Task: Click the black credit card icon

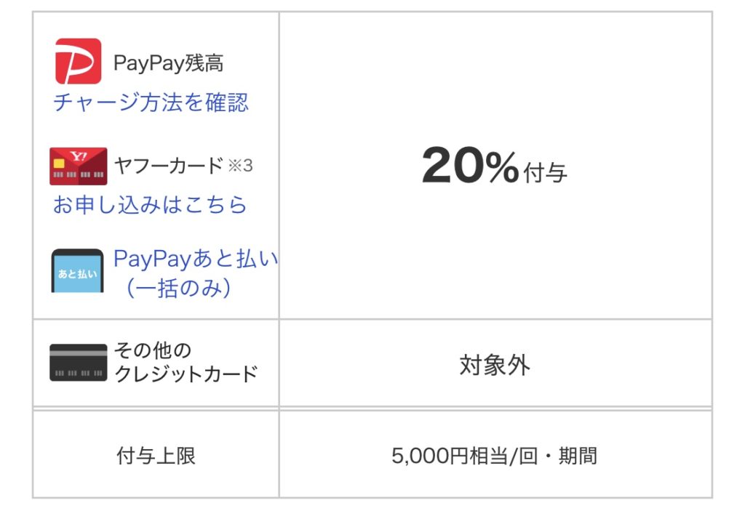Action: click(79, 363)
